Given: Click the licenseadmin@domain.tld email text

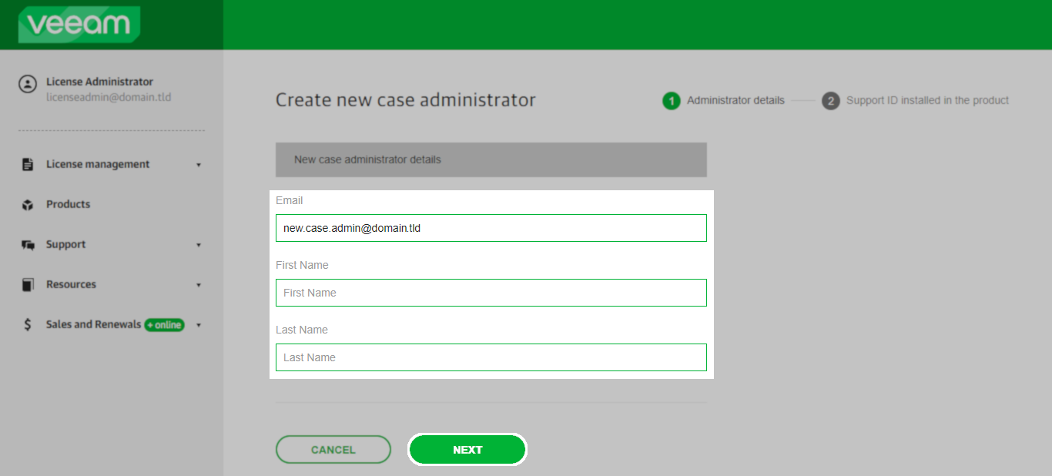Looking at the screenshot, I should click(x=109, y=97).
